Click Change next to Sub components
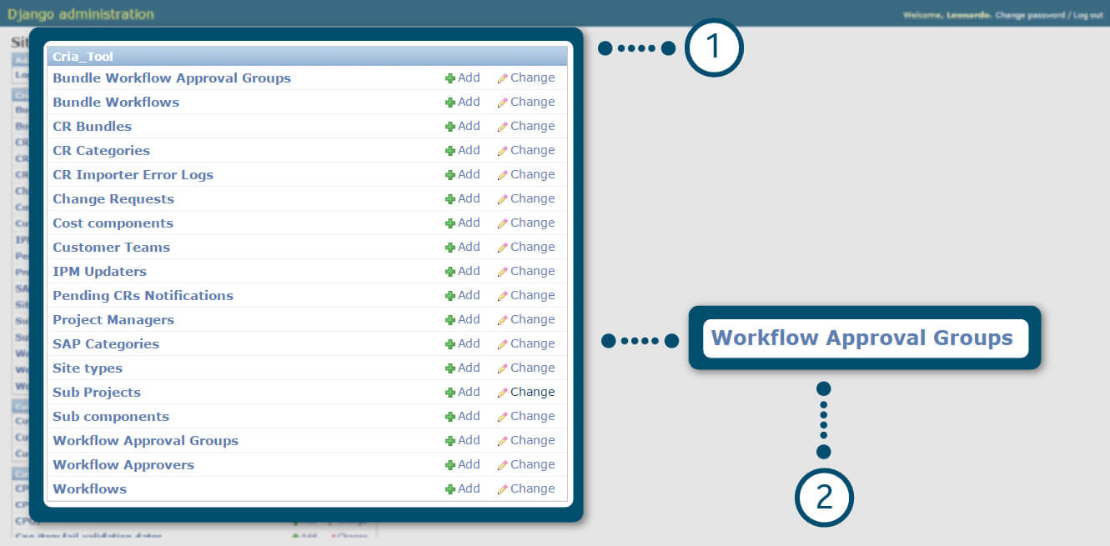Image resolution: width=1110 pixels, height=546 pixels. pyautogui.click(x=531, y=417)
